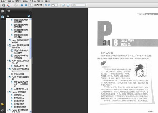Open the Part7 别让工作压力伤了你 bookmark
This screenshot has width=158, height=113.
(x=20, y=62)
